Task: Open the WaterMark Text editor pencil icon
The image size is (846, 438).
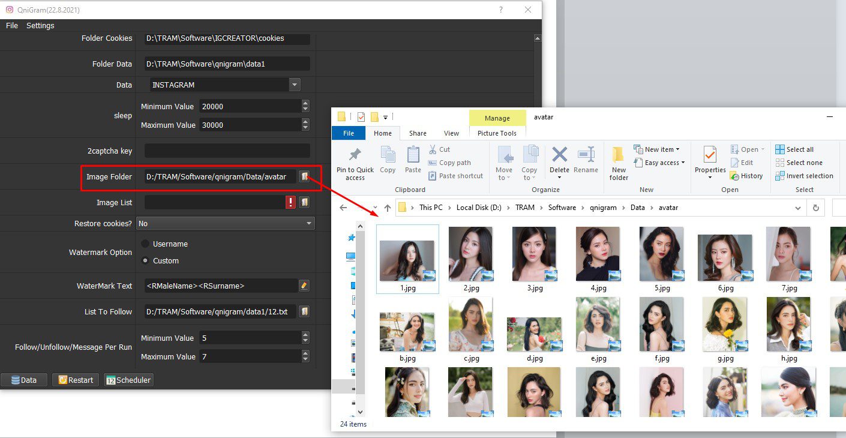Action: click(304, 286)
